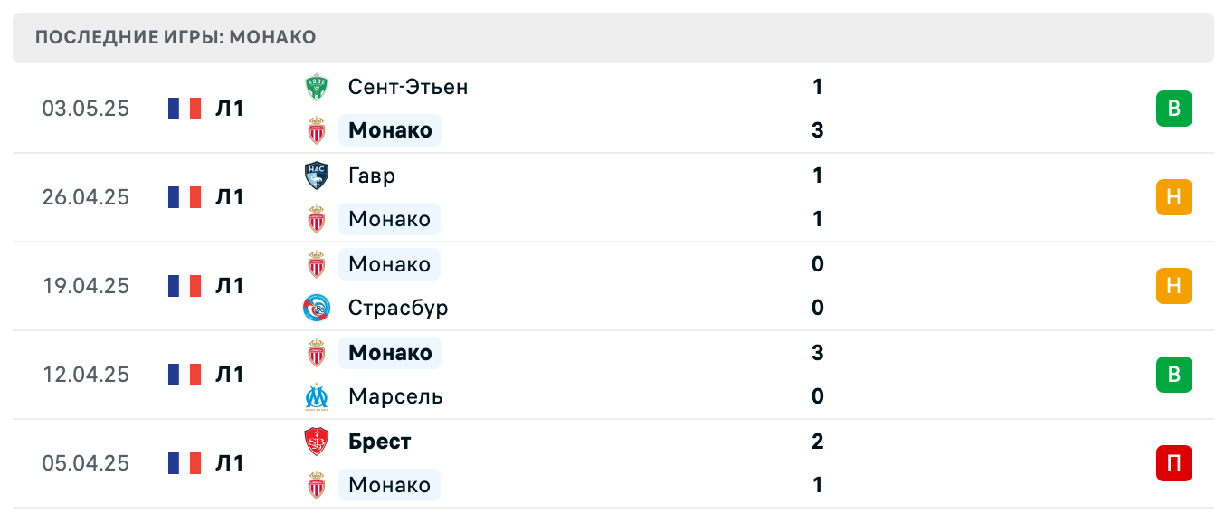This screenshot has height=523, width=1225.
Task: Click the Брест team name
Action: [380, 442]
